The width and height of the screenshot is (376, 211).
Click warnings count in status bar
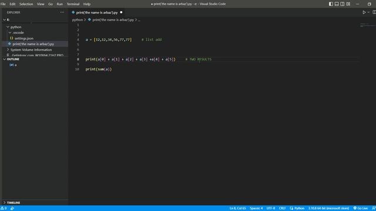point(4,208)
